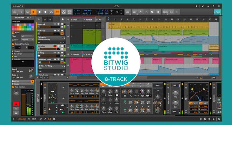Close the In_Cycles project tab
The image size is (232, 145).
click(x=23, y=6)
